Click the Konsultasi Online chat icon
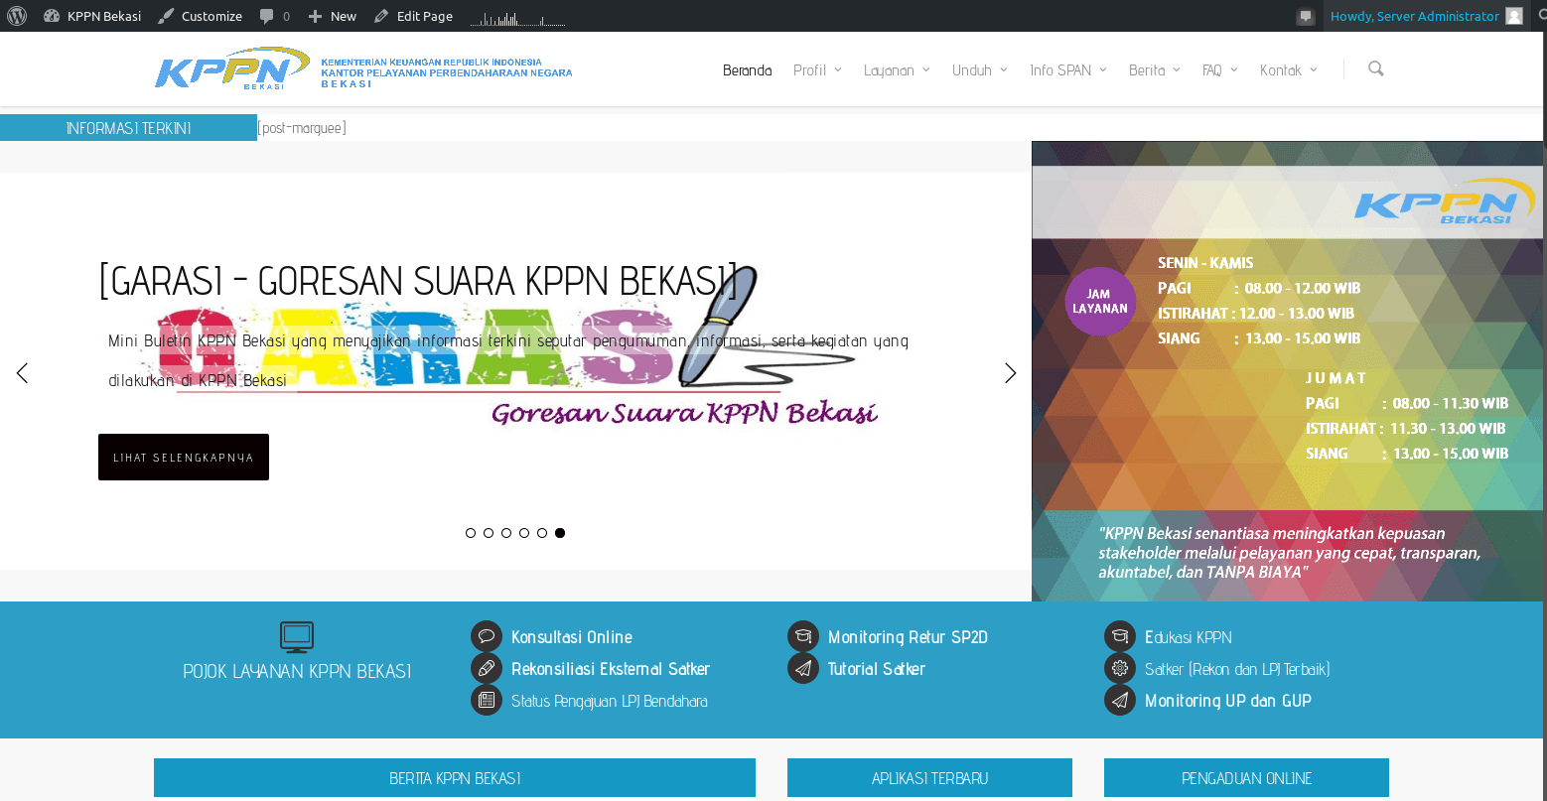This screenshot has height=801, width=1547. 487,636
